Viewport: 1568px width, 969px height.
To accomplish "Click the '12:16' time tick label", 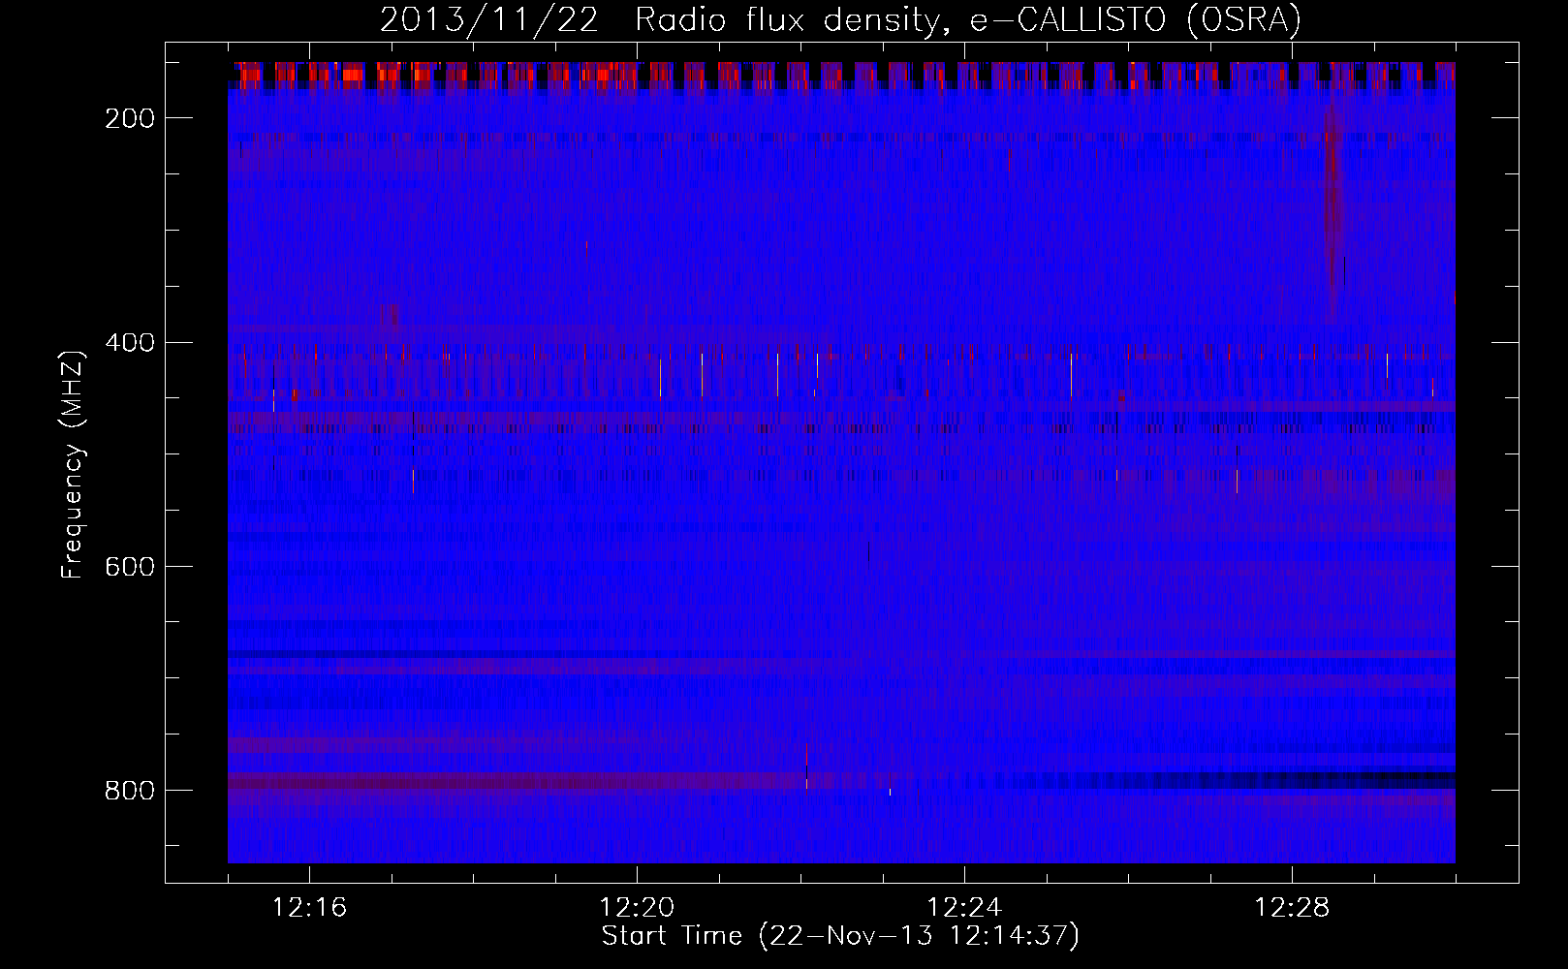I will 310,908.
